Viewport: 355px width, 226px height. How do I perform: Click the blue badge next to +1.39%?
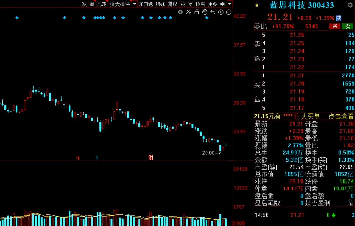pyautogui.click(x=339, y=18)
